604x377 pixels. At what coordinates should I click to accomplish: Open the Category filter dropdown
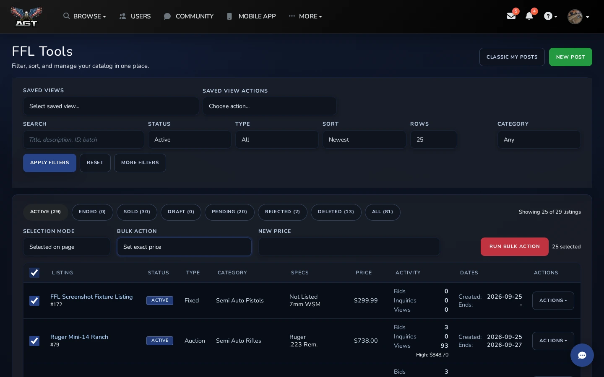(x=539, y=139)
